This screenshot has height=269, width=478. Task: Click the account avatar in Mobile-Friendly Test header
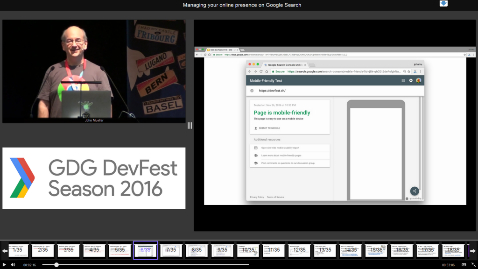click(x=419, y=80)
